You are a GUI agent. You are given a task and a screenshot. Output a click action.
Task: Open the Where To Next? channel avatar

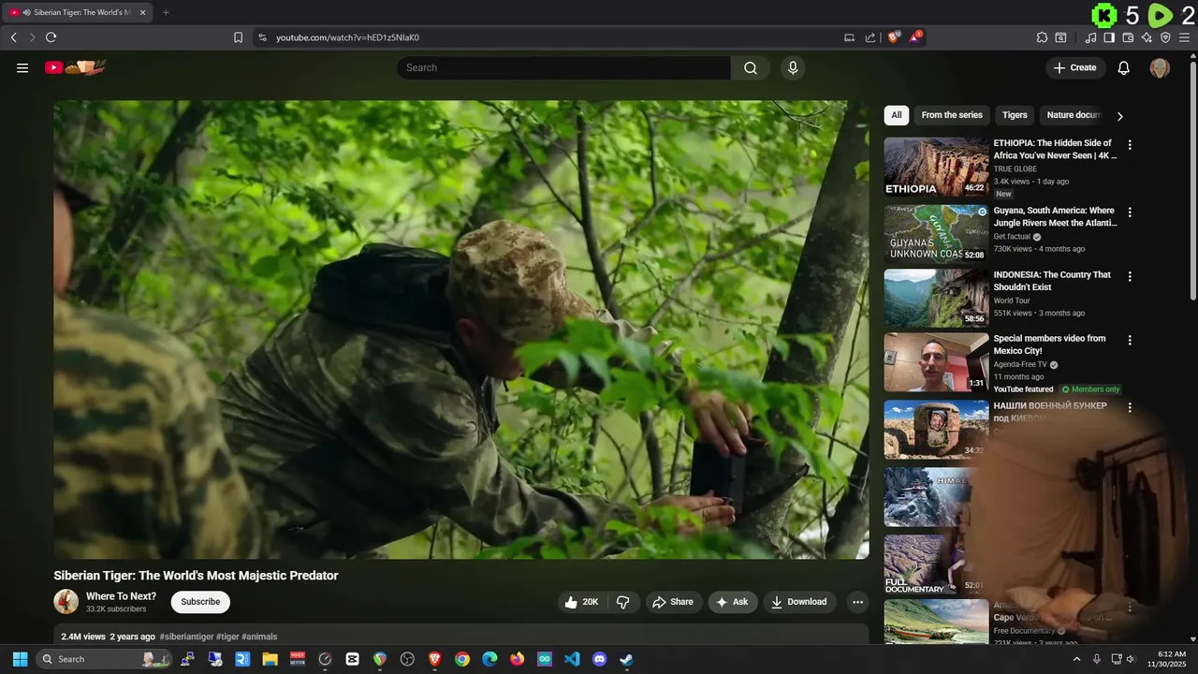[x=66, y=602]
